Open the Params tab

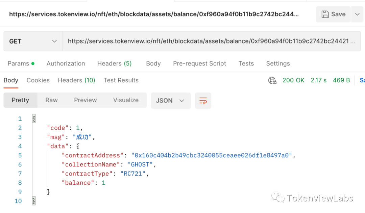coord(21,63)
